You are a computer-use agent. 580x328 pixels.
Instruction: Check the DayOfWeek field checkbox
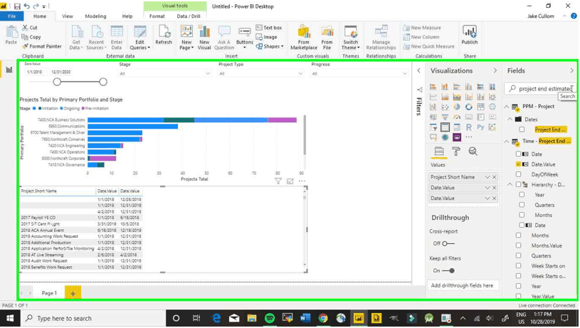518,174
